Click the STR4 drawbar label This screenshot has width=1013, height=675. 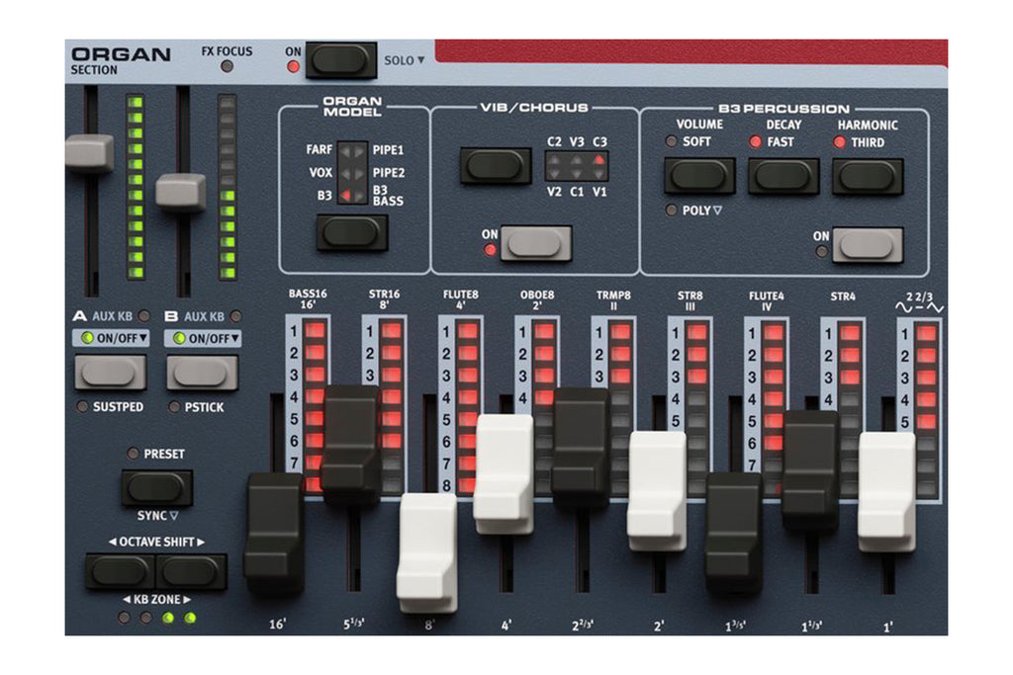coord(843,296)
